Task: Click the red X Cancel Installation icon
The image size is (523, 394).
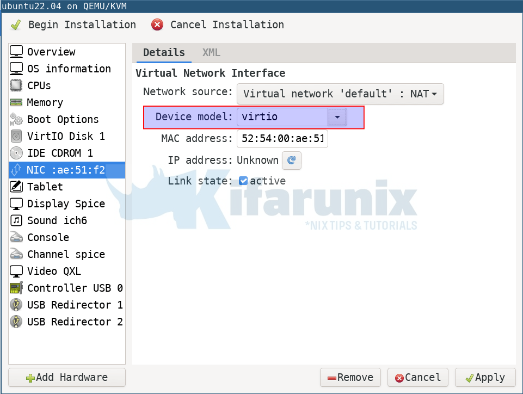Action: click(x=157, y=24)
